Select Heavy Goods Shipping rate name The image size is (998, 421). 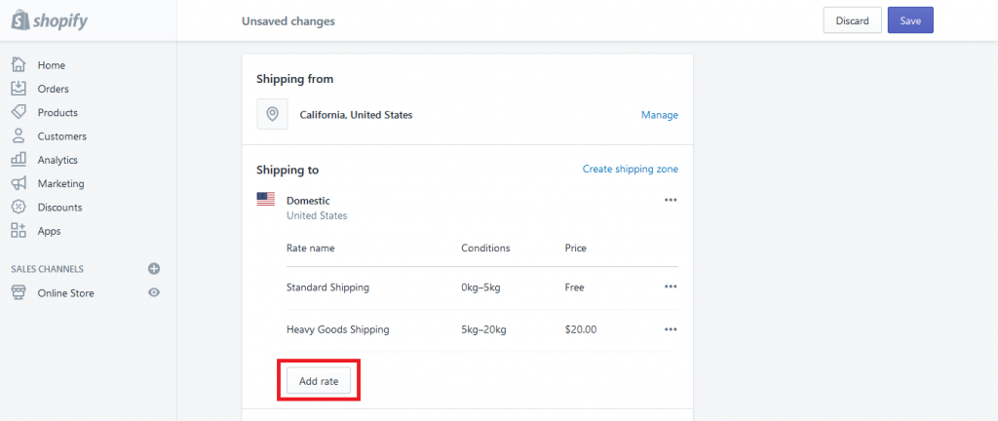click(338, 329)
